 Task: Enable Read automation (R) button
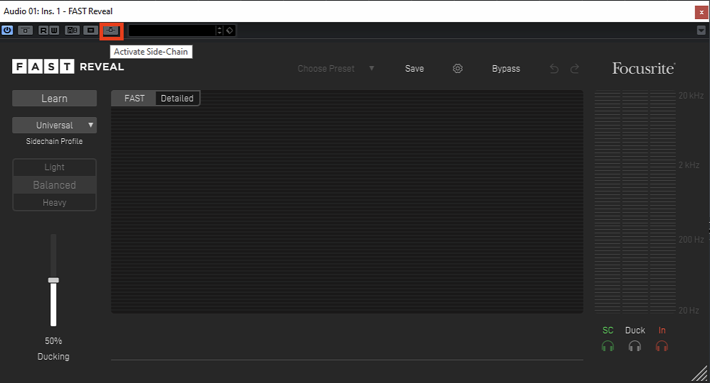(x=43, y=30)
